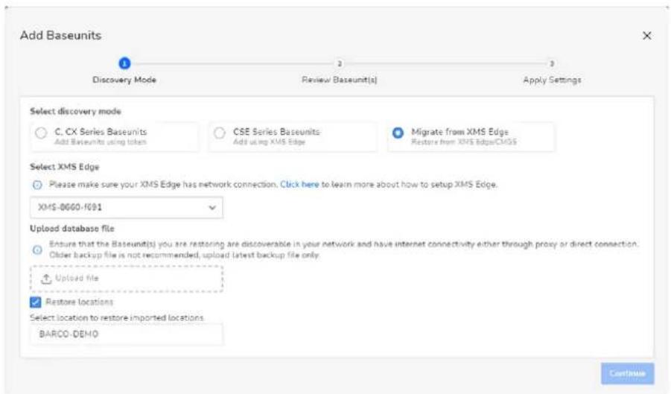671x394 pixels.
Task: Click the step 2 Review Baseunit(s) marker
Action: [340, 64]
